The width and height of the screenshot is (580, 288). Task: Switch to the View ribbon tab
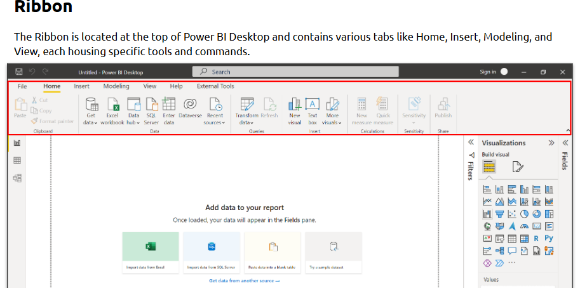(150, 86)
